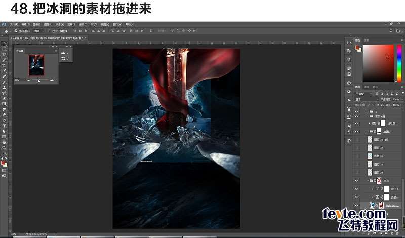
Task: Open the 图像 menu
Action: (x=36, y=24)
